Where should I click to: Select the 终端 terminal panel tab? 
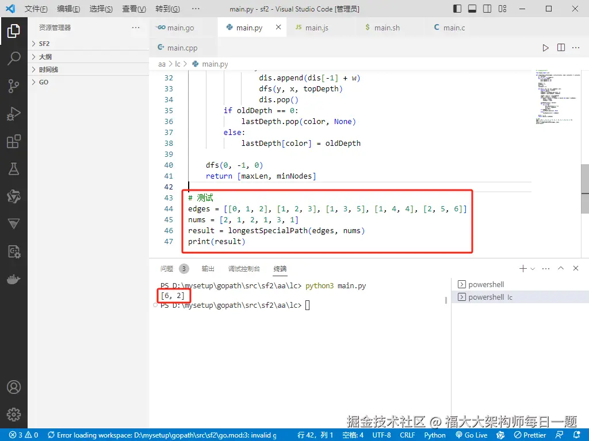280,269
